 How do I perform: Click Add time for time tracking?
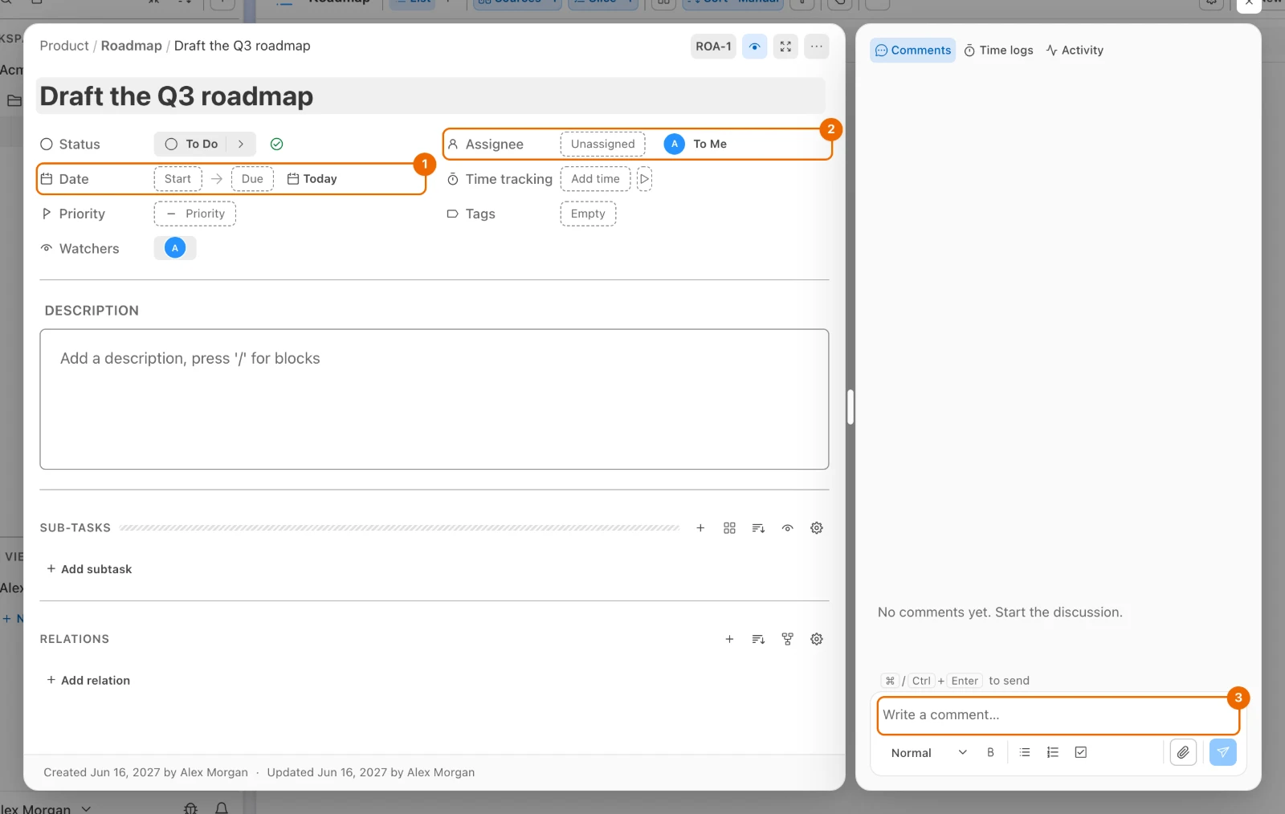pos(595,179)
